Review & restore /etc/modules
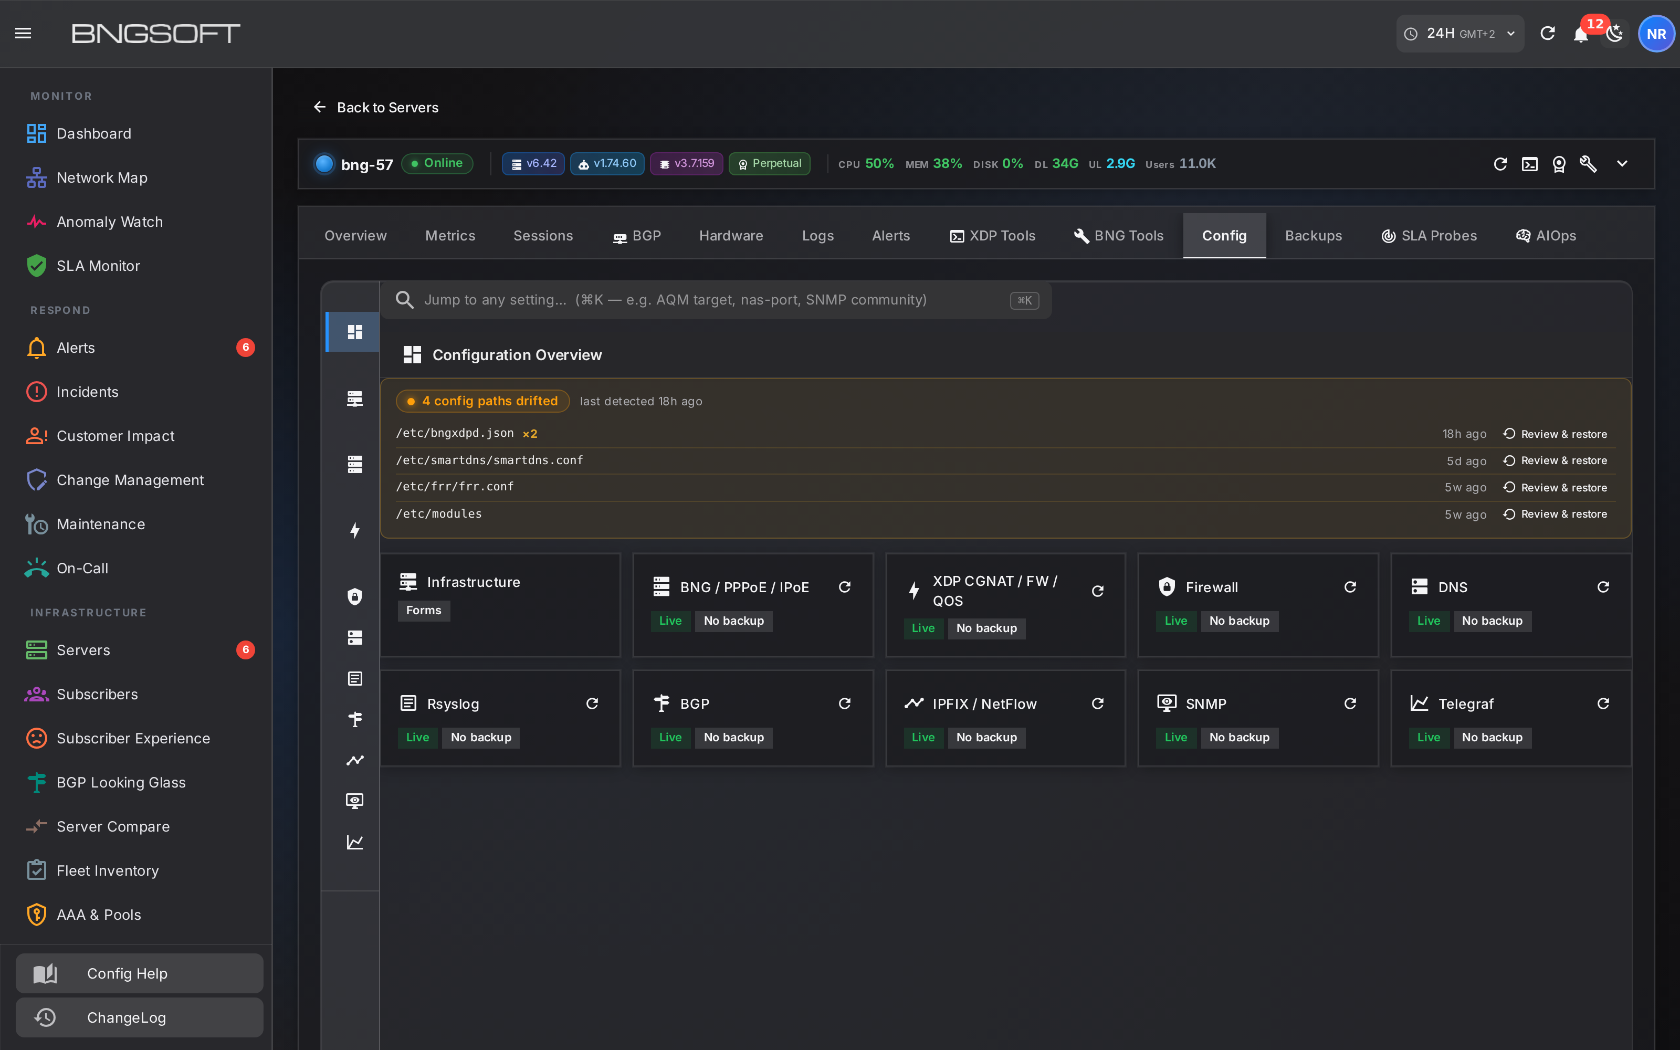 pyautogui.click(x=1555, y=514)
